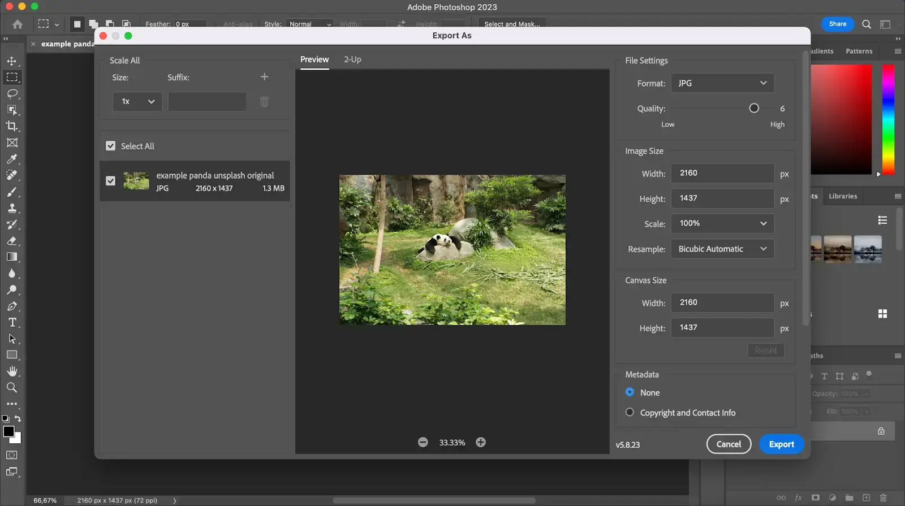The image size is (905, 506).
Task: Click the Canvas Size Width field
Action: 722,302
